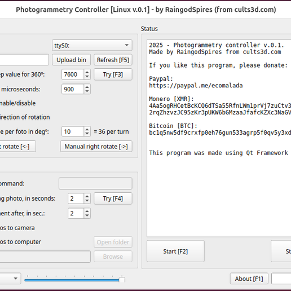Viewport: 291px width, 291px height.
Task: Click the blue slider handle at bottom
Action: pyautogui.click(x=122, y=280)
